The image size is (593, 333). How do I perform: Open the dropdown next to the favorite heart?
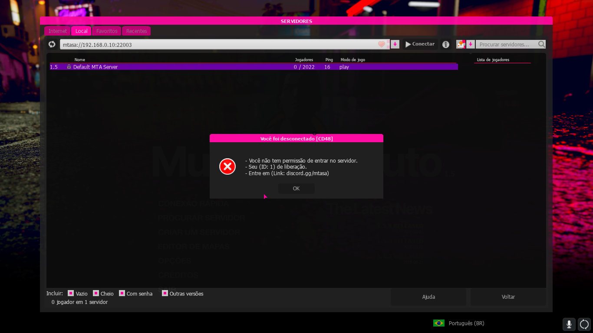395,44
